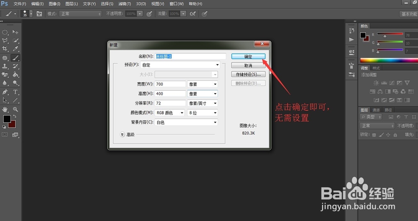
Task: Open bit depth dropdown 8 位
Action: point(203,113)
